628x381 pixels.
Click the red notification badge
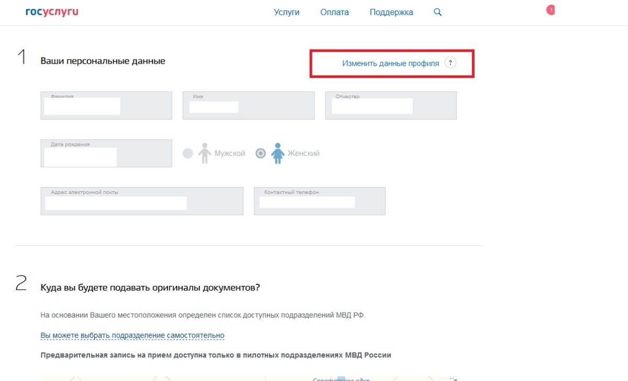551,10
